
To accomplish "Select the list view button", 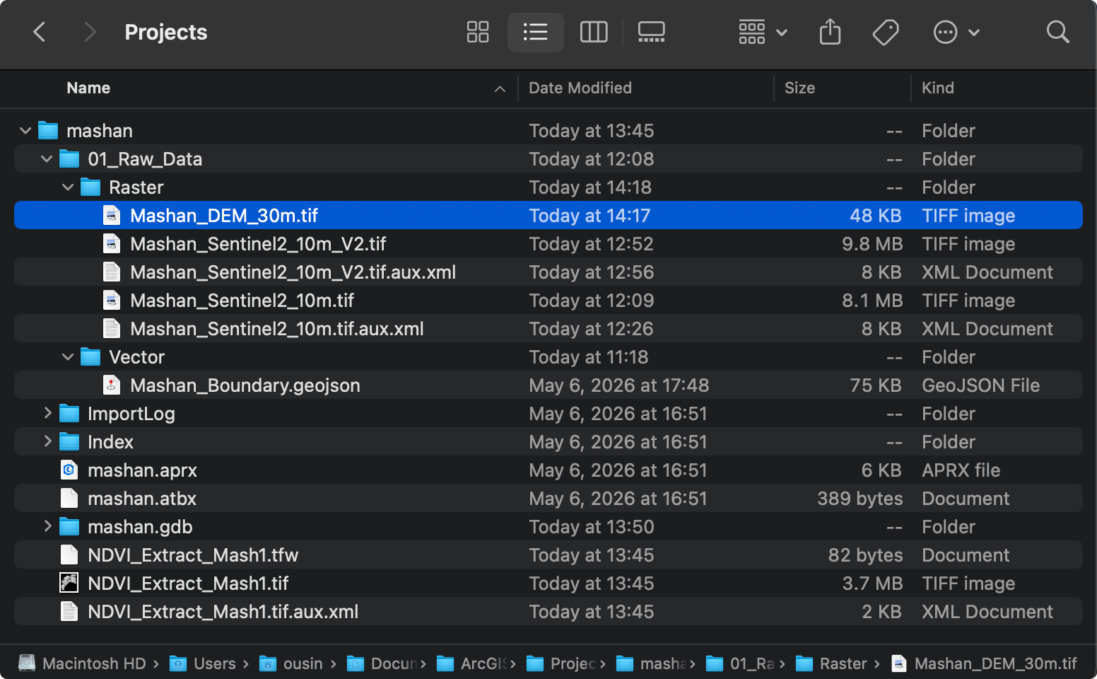I will point(535,32).
